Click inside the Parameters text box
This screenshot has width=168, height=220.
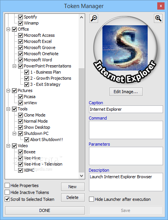pos(126,156)
